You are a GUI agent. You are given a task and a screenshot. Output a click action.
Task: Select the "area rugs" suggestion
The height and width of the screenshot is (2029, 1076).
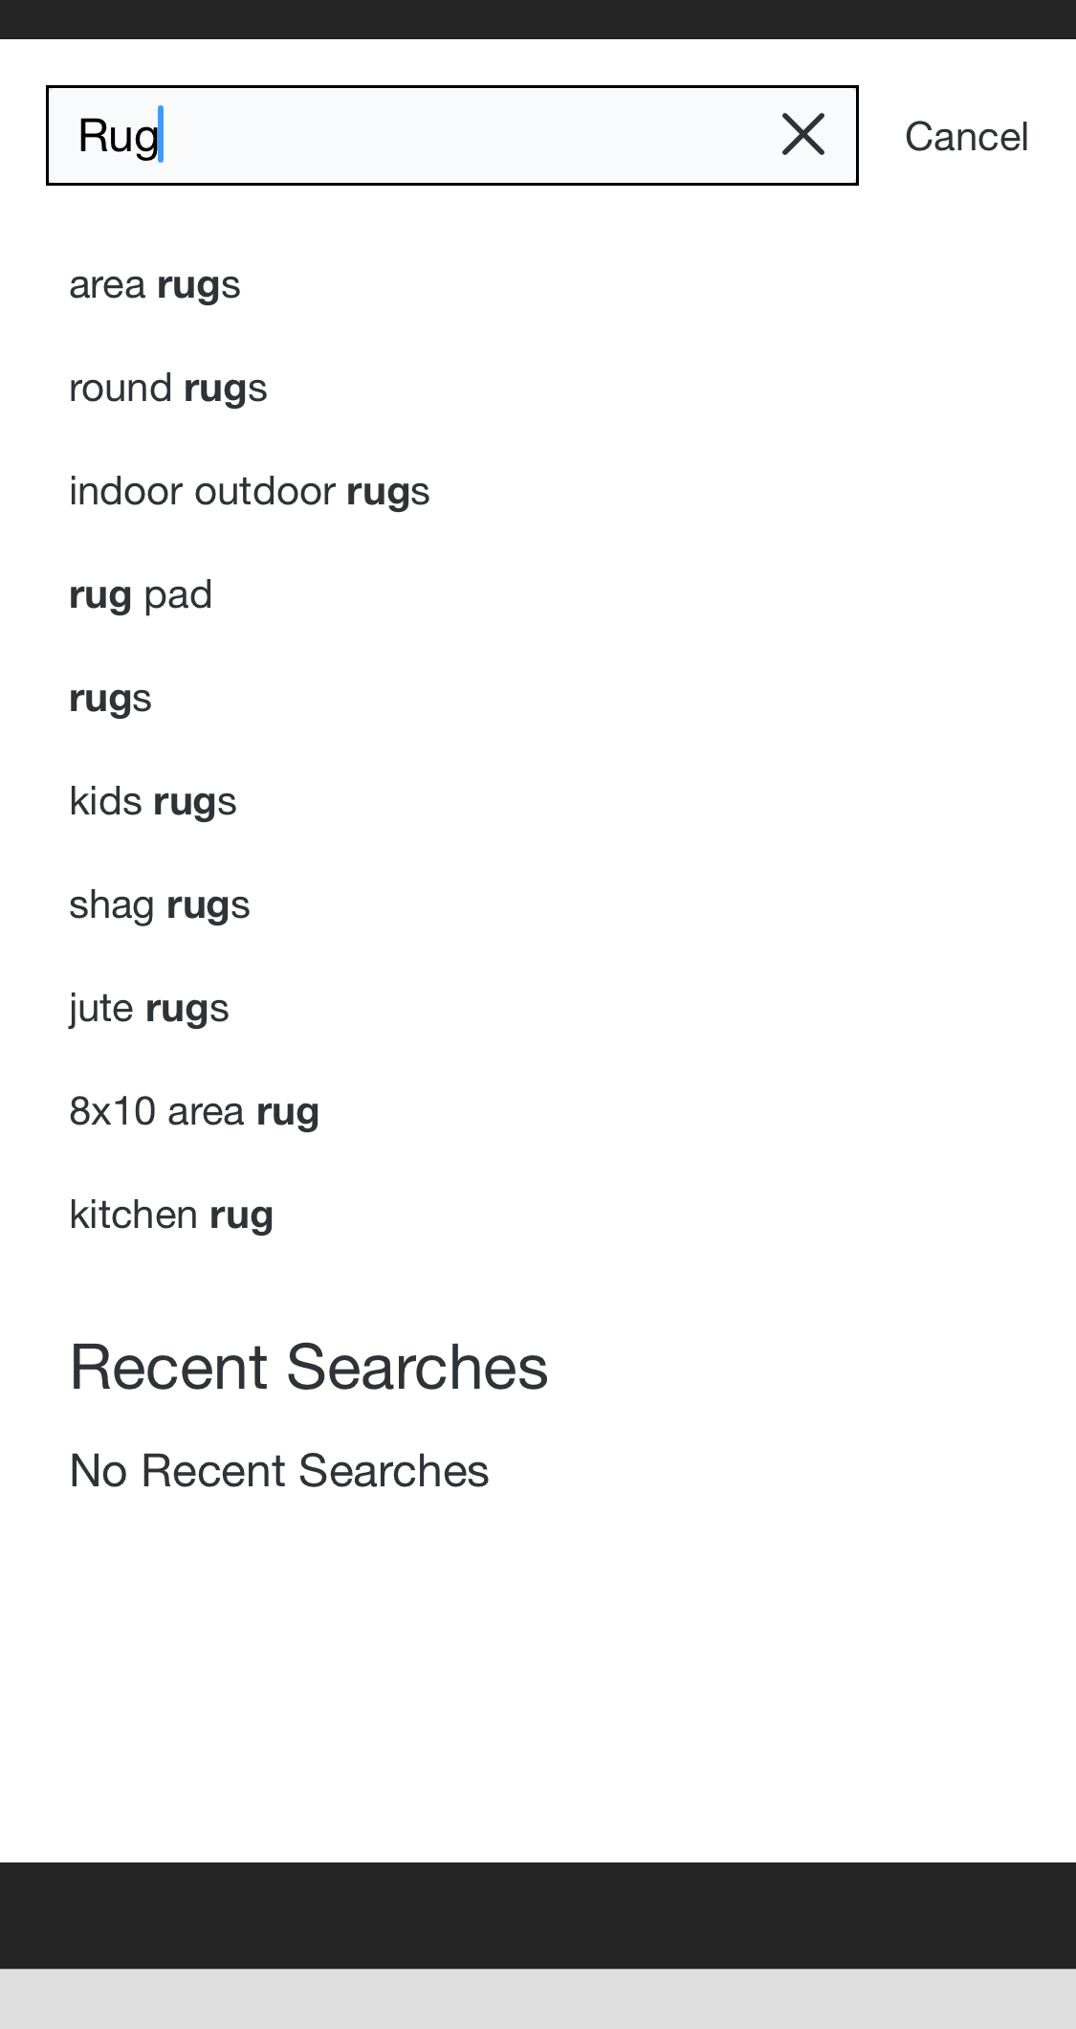pyautogui.click(x=155, y=285)
